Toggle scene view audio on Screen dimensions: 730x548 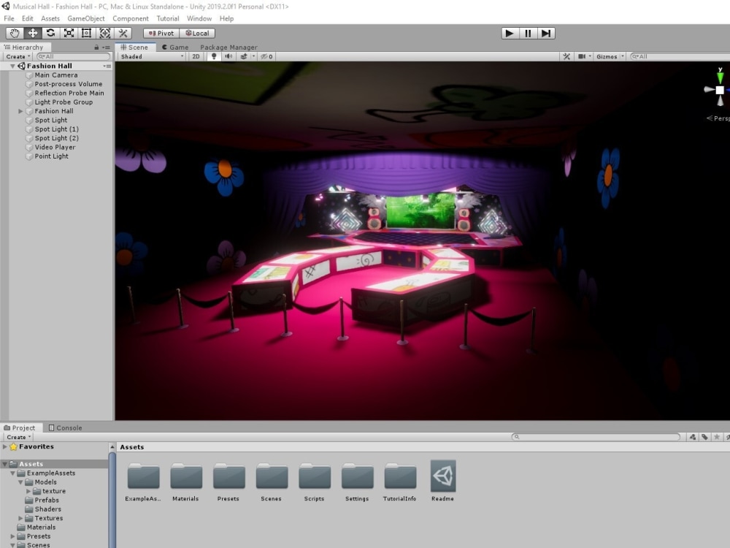(228, 56)
